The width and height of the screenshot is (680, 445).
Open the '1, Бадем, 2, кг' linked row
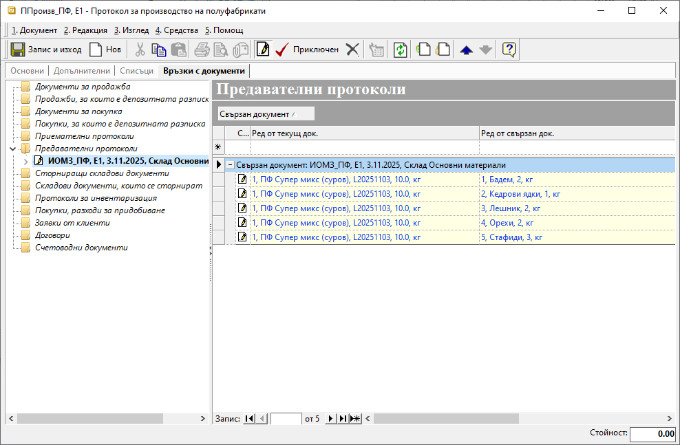[x=507, y=179]
